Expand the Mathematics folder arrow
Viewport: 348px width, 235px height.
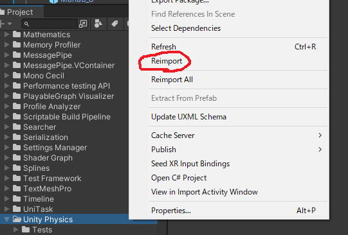tap(6, 34)
